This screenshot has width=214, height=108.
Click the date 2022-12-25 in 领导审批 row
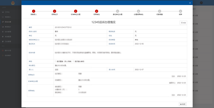click(182, 95)
